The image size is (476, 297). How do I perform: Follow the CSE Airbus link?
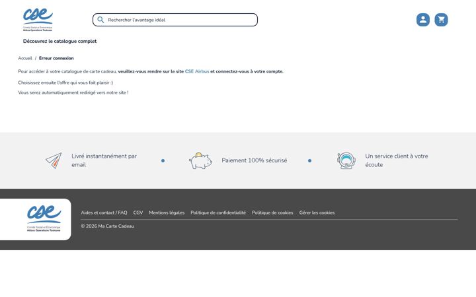197,71
